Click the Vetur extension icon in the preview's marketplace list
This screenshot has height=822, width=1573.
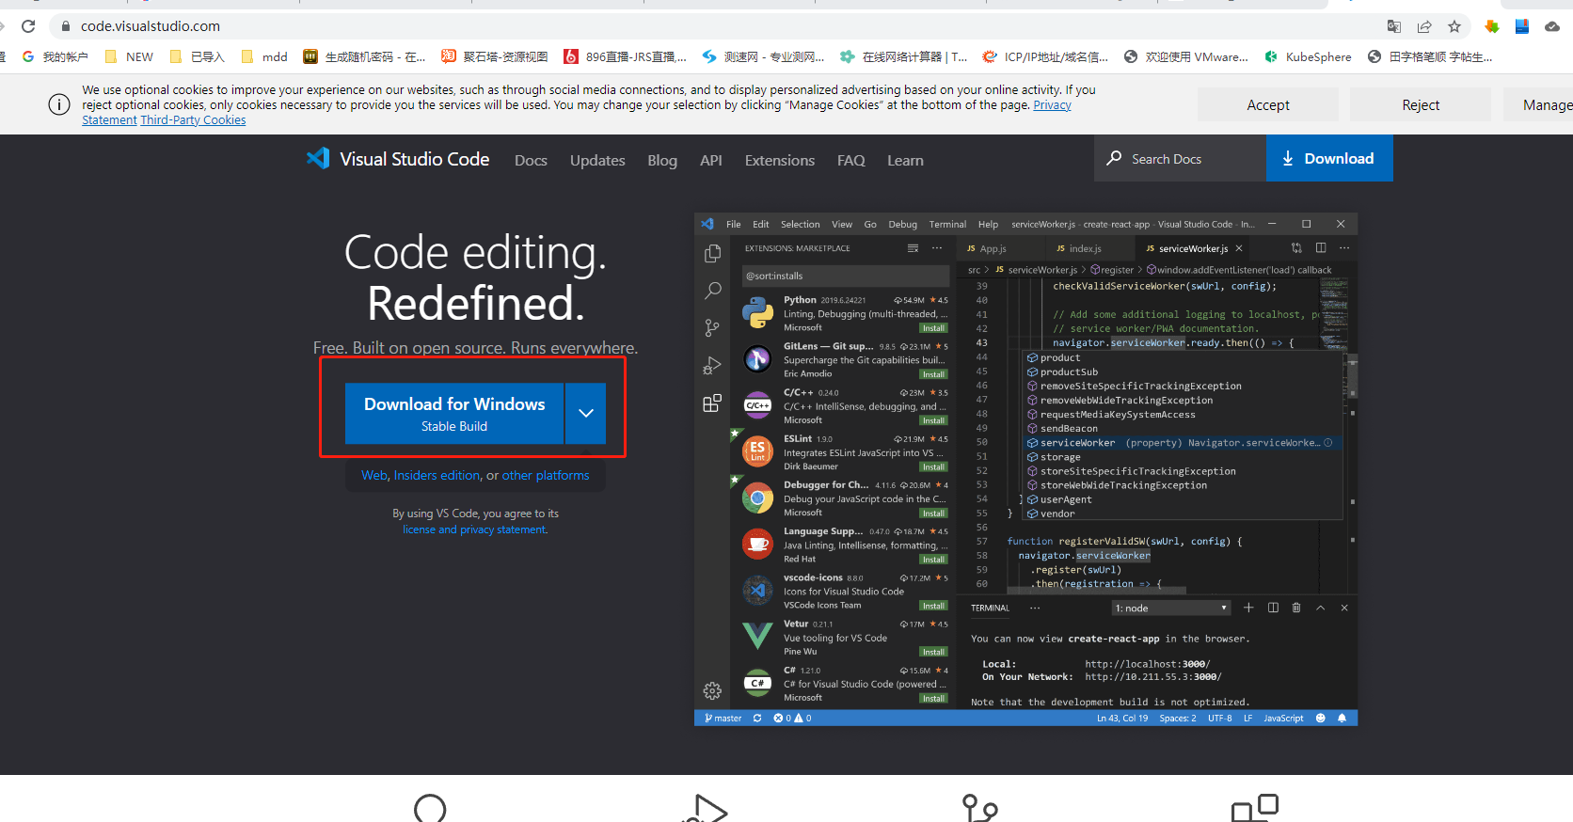click(757, 636)
